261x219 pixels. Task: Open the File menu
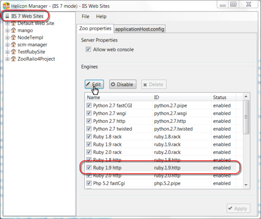click(85, 16)
